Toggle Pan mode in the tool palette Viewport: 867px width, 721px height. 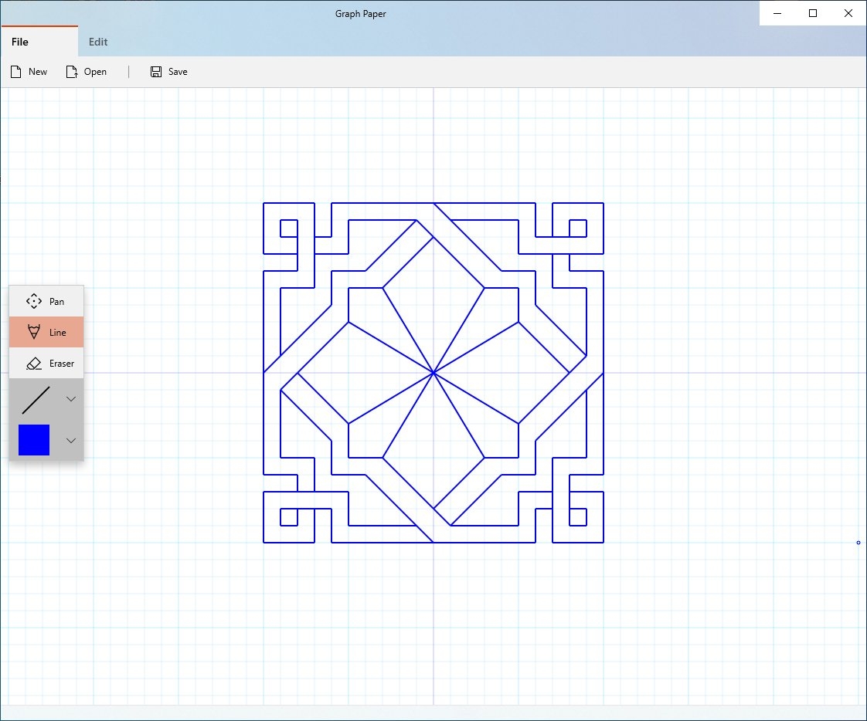coord(46,301)
